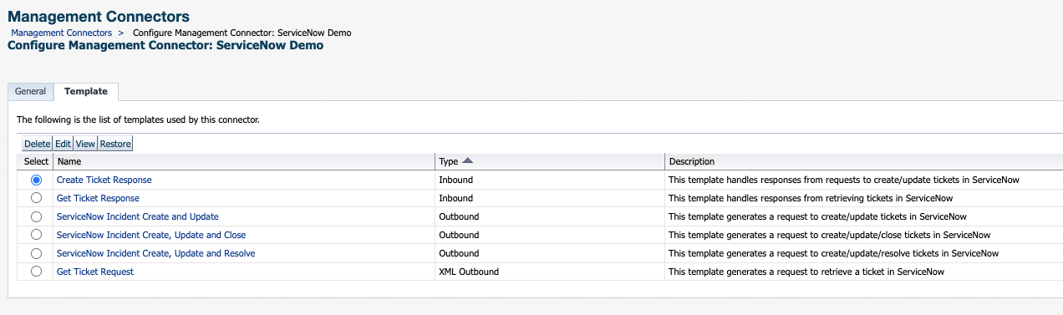Click the View button
This screenshot has width=1063, height=315.
click(x=86, y=144)
